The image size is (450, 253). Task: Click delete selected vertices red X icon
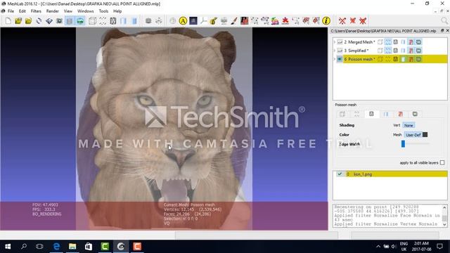tap(342, 21)
